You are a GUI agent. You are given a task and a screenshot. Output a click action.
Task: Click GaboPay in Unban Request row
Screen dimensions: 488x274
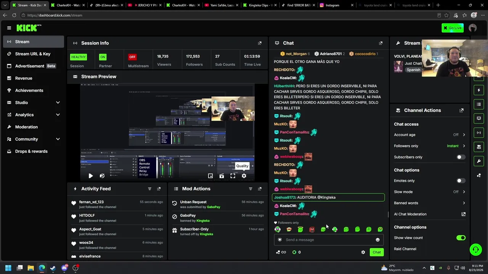click(x=213, y=207)
